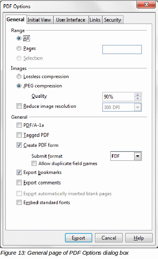This screenshot has height=259, width=158.
Task: Open the User Interface tab
Action: click(71, 20)
